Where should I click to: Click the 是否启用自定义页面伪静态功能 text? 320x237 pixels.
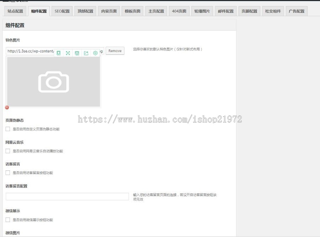(x=36, y=129)
